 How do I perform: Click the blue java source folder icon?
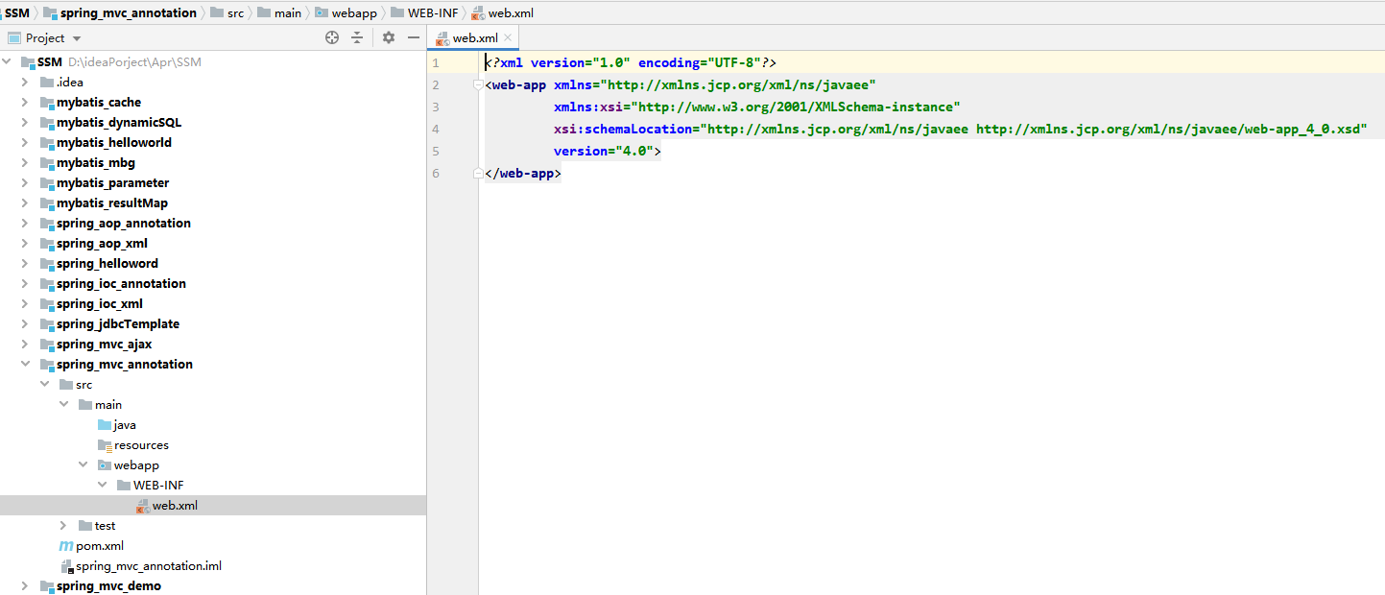point(105,424)
